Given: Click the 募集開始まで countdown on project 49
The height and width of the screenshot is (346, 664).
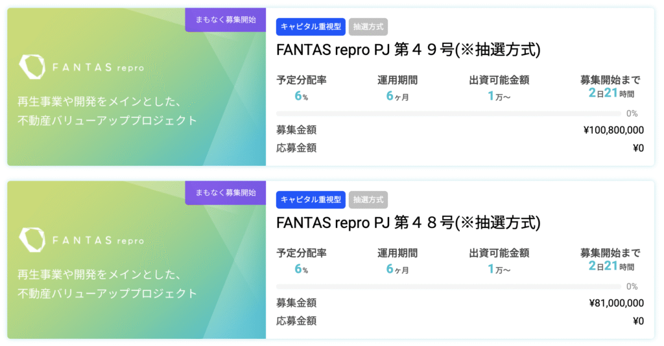Looking at the screenshot, I should click(x=611, y=93).
